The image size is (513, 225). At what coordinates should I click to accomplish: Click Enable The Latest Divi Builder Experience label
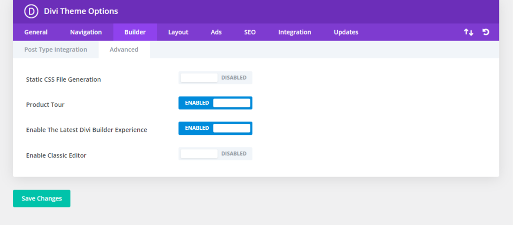click(87, 130)
